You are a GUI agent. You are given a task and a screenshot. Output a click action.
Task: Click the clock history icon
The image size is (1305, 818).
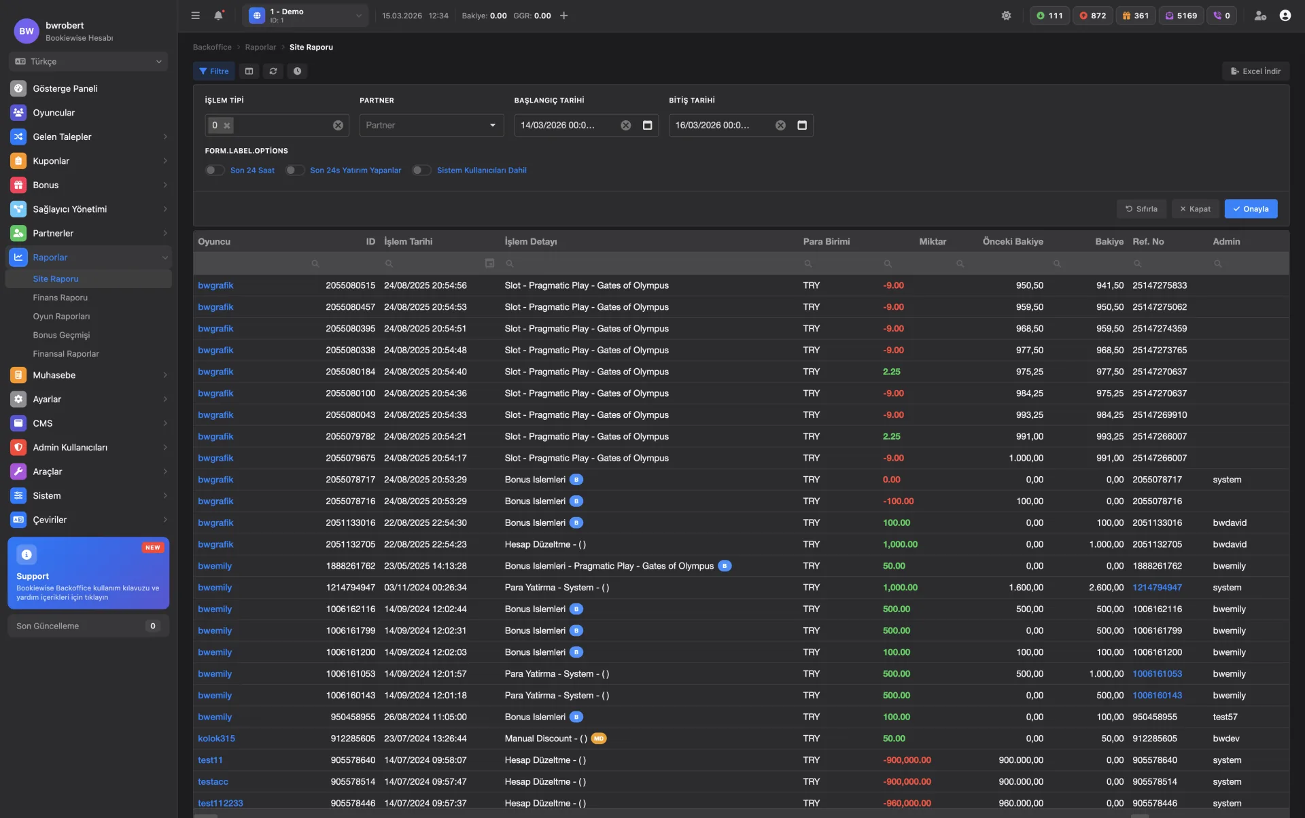pos(297,71)
